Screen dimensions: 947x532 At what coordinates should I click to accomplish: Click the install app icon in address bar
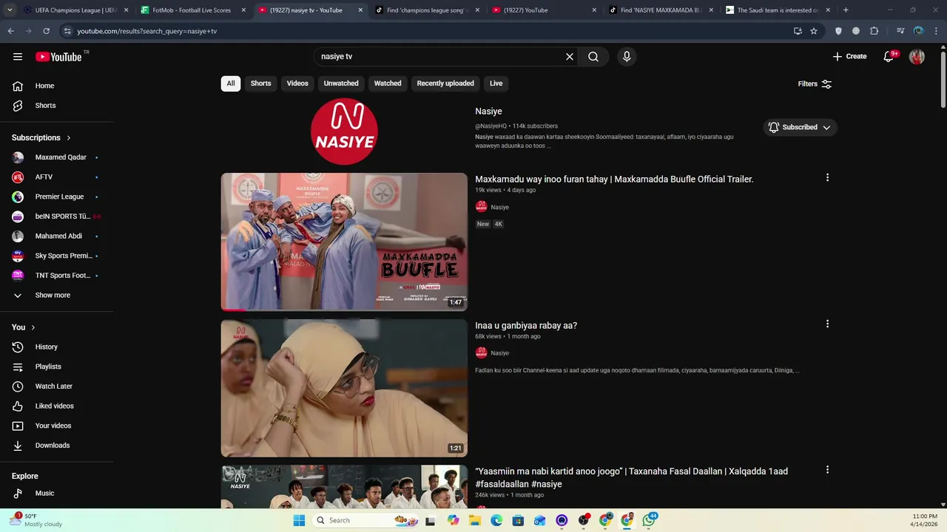(798, 31)
